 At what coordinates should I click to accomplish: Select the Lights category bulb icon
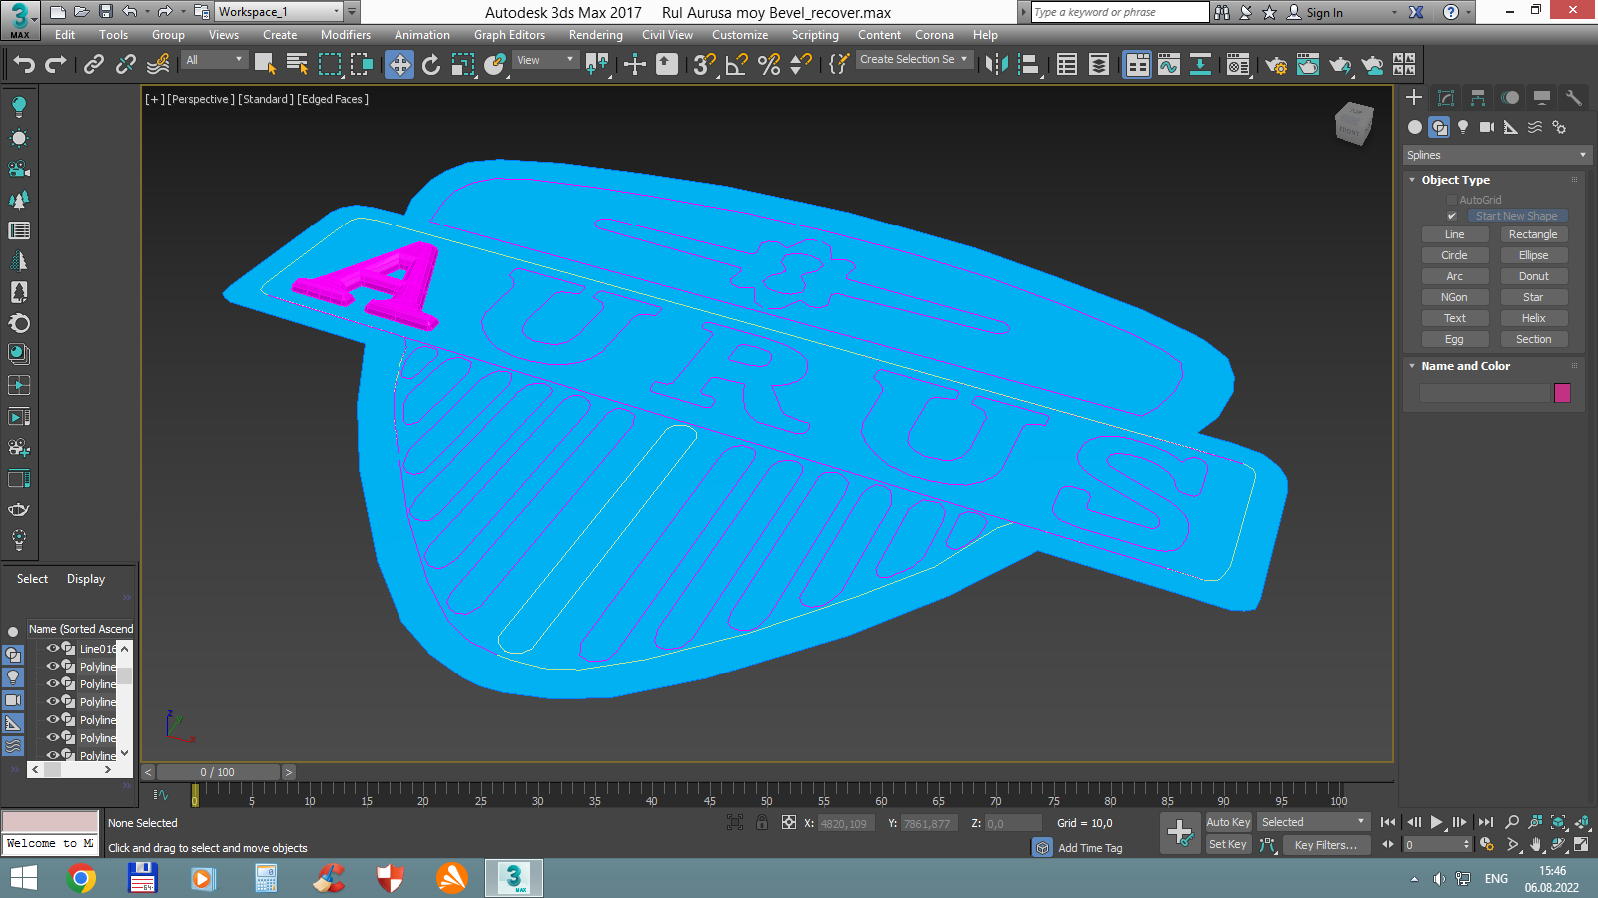click(x=1463, y=127)
